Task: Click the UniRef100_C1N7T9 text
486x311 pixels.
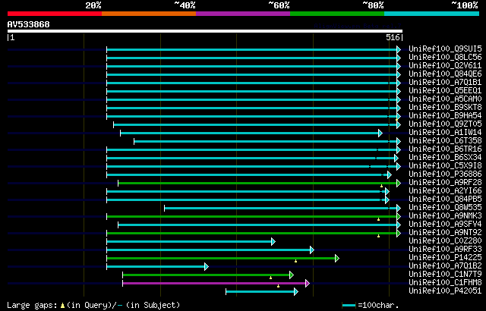Action: [445, 275]
